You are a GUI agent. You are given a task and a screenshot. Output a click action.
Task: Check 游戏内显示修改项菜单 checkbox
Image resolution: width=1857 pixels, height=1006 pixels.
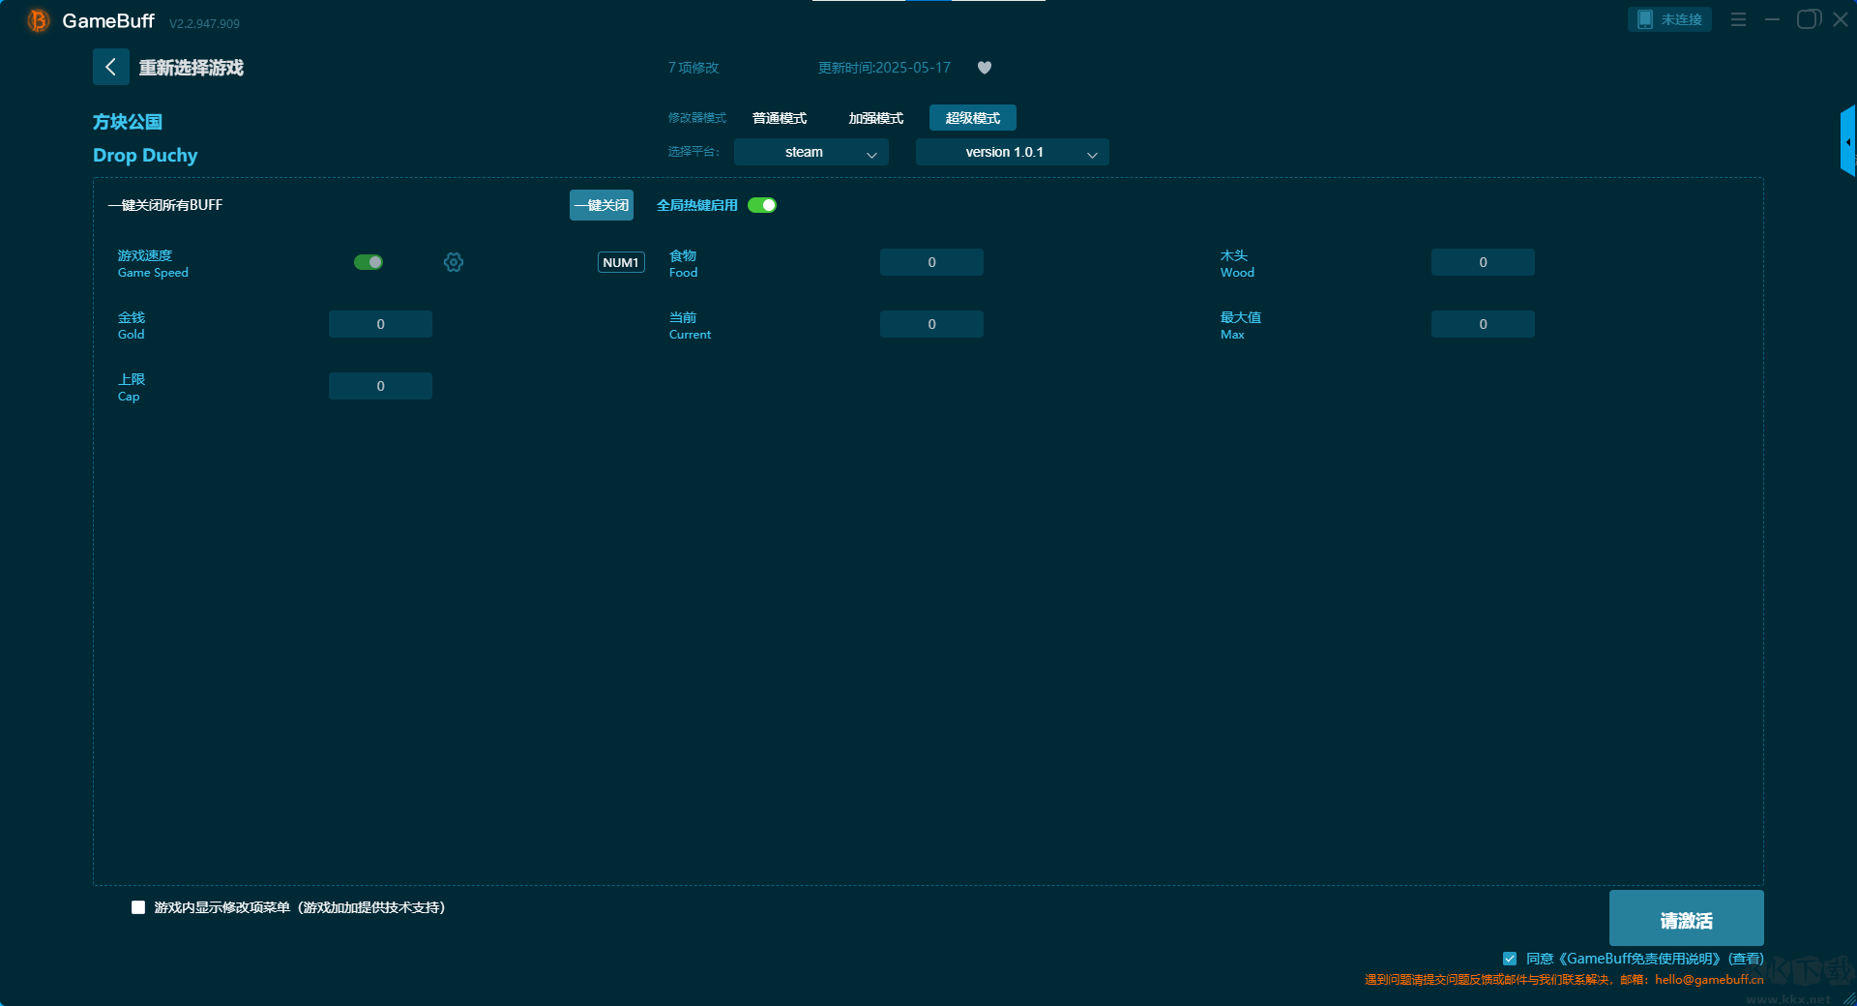tap(138, 907)
